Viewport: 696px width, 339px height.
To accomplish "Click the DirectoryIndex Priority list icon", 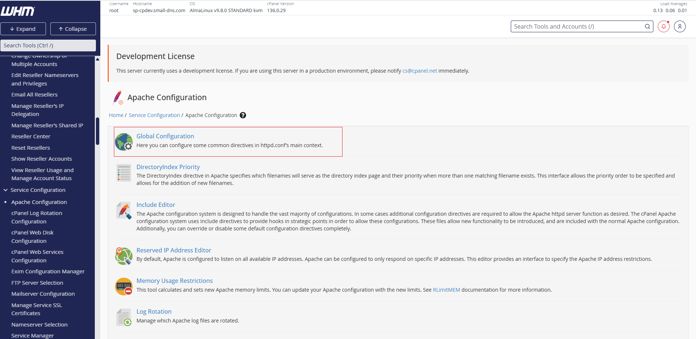I will [x=124, y=172].
